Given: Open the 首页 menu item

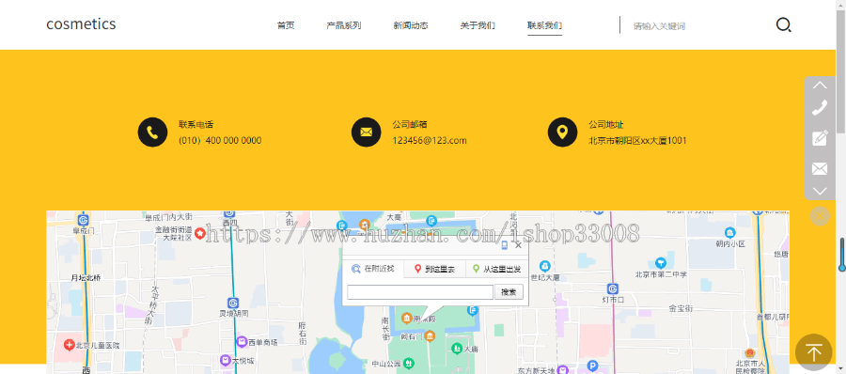Looking at the screenshot, I should coord(286,25).
